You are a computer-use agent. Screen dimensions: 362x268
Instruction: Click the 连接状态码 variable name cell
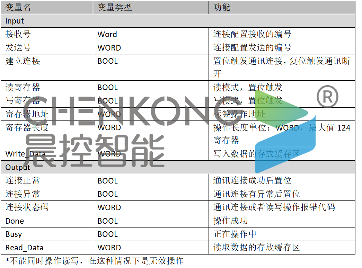point(27,207)
